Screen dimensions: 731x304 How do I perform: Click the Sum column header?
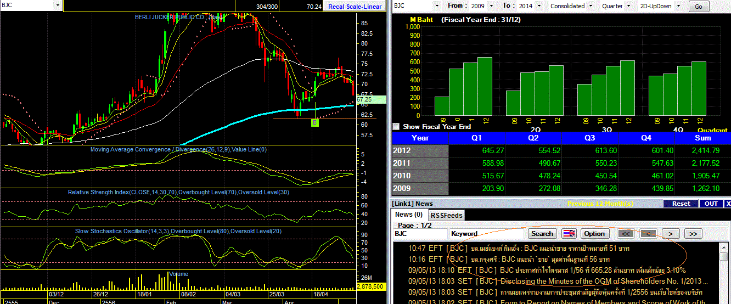pyautogui.click(x=703, y=138)
